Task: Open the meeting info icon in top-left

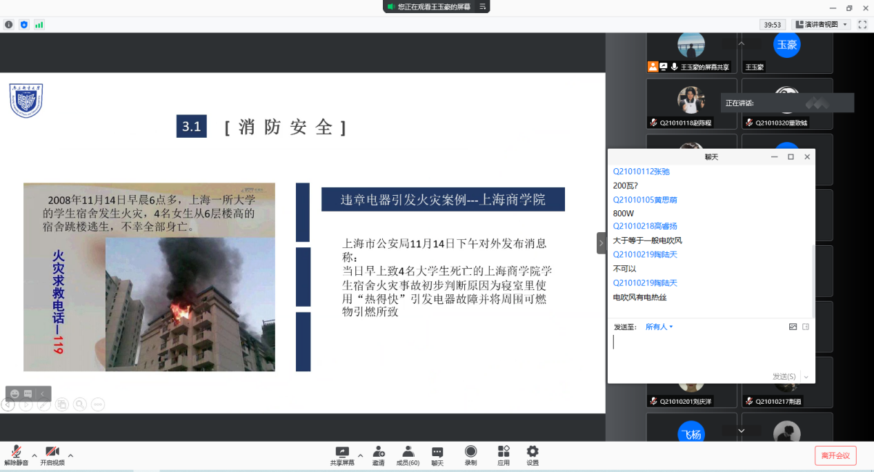Action: 9,24
